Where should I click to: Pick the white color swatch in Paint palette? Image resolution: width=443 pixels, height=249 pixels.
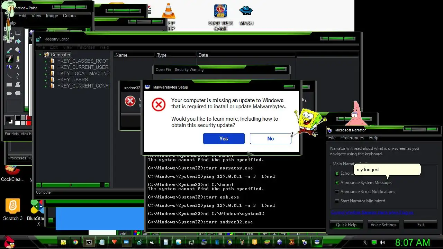pos(18,123)
